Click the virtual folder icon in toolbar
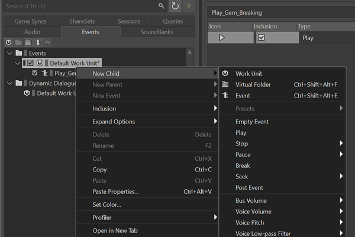 click(x=28, y=43)
